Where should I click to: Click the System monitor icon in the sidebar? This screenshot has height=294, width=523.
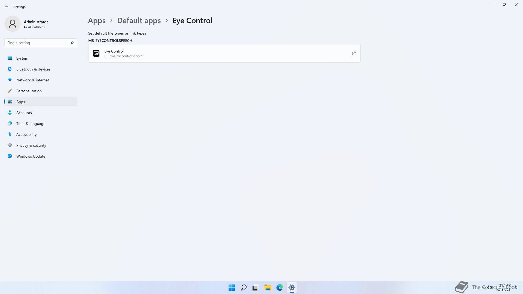tap(10, 58)
